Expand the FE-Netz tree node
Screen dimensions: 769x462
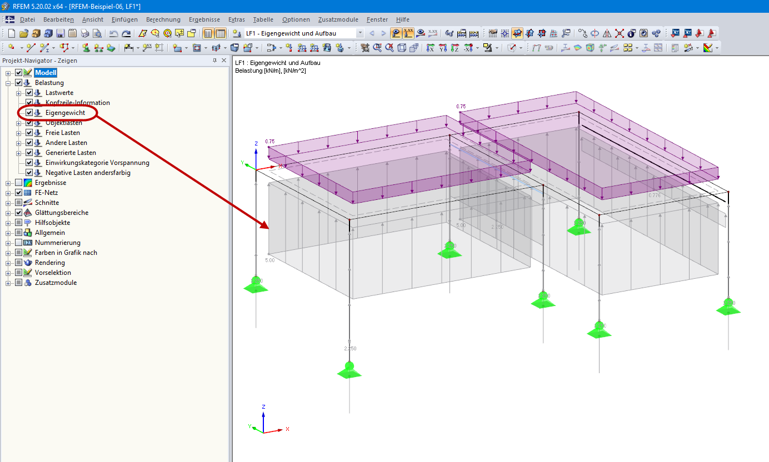tap(8, 193)
